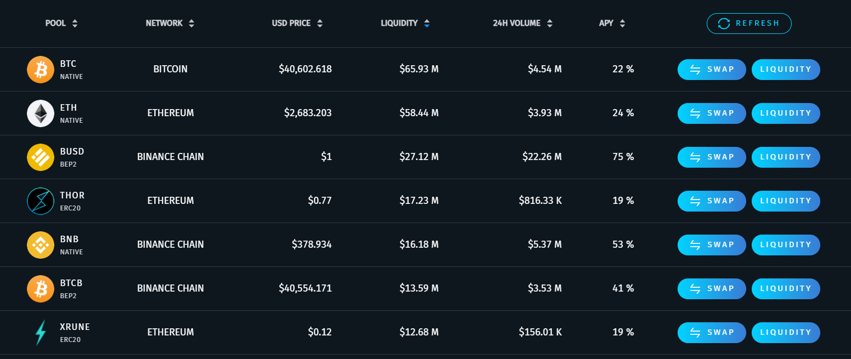Viewport: 851px width, 359px height.
Task: Click the BNB coin icon
Action: click(41, 245)
